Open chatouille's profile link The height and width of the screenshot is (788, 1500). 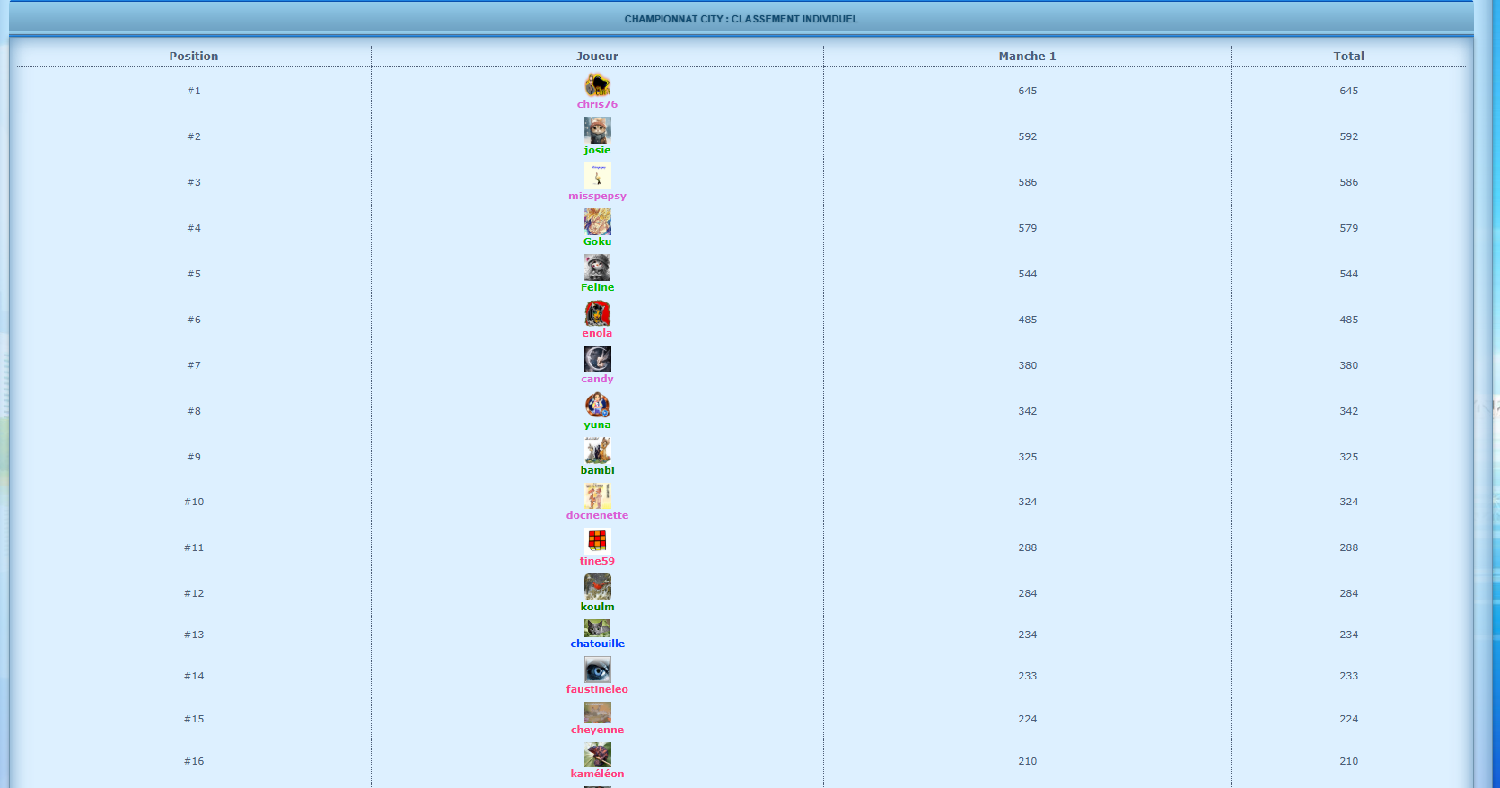(x=597, y=644)
